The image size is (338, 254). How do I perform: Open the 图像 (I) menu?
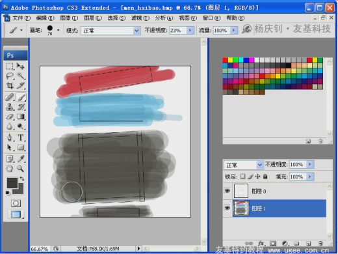point(69,18)
